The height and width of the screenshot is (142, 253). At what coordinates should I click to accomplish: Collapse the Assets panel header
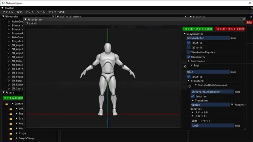pyautogui.click(x=4, y=92)
